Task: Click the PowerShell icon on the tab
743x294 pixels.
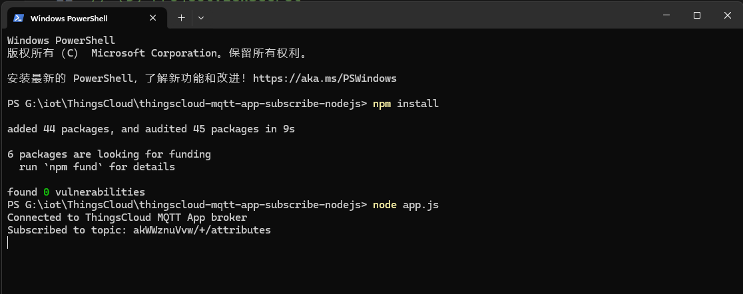Action: pos(19,18)
